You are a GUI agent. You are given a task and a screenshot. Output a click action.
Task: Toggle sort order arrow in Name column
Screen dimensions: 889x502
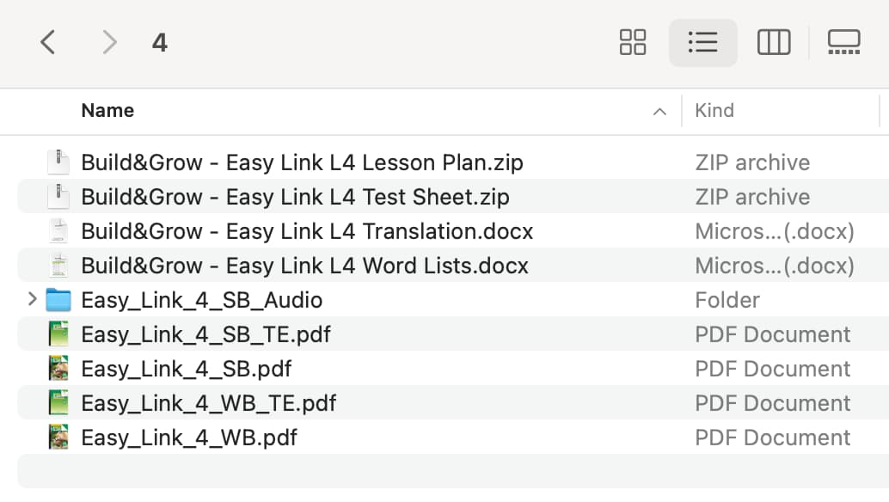[659, 112]
